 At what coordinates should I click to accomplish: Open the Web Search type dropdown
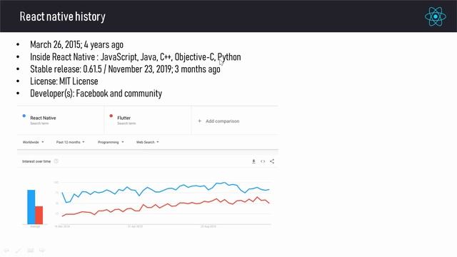pos(148,142)
